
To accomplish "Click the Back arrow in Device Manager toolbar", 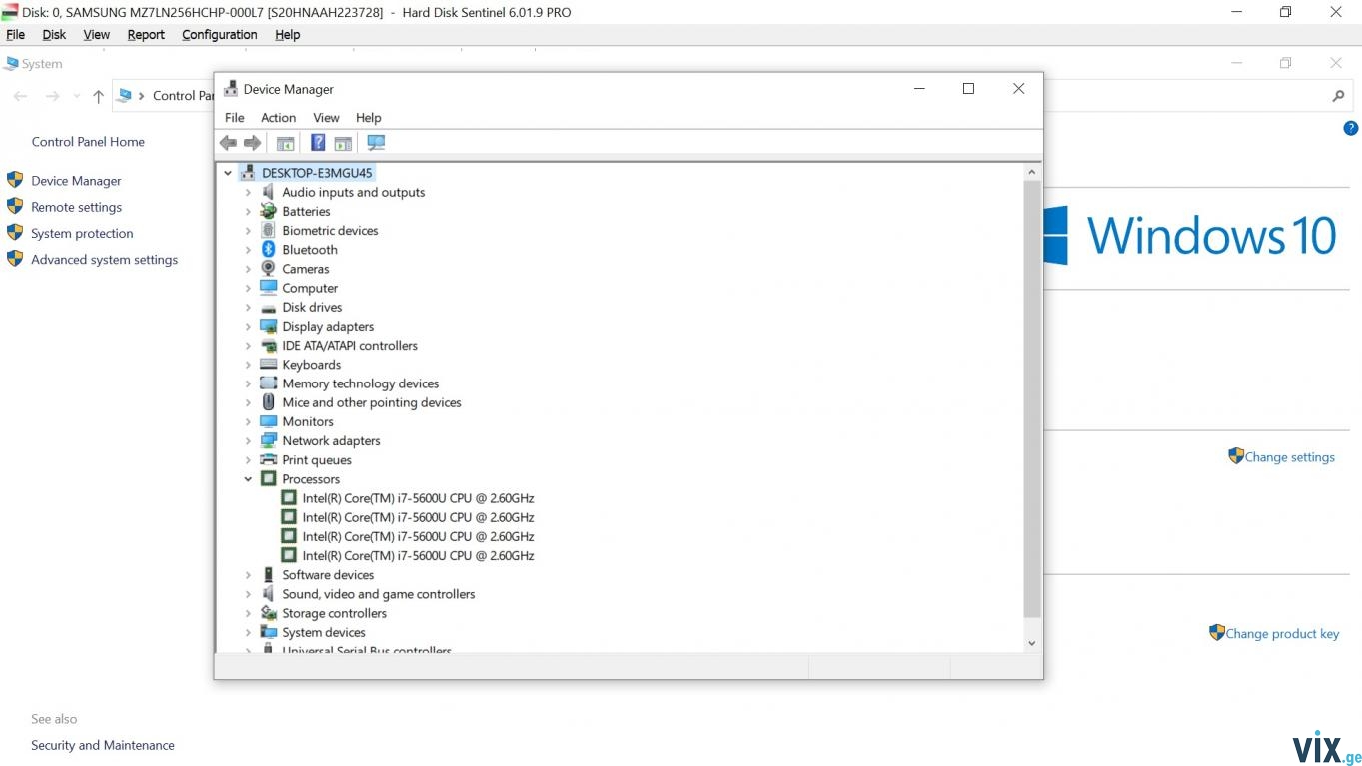I will click(228, 143).
